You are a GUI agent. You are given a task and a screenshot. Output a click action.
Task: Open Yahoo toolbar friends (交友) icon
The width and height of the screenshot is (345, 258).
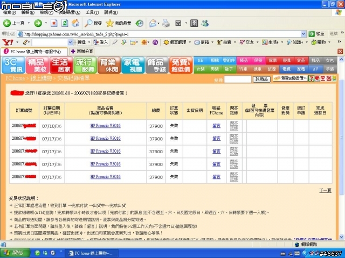tap(247, 42)
